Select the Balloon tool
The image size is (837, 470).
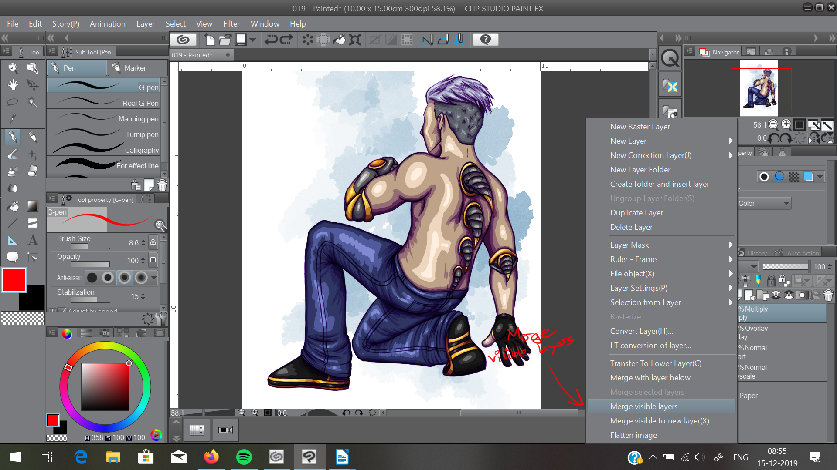pyautogui.click(x=13, y=257)
